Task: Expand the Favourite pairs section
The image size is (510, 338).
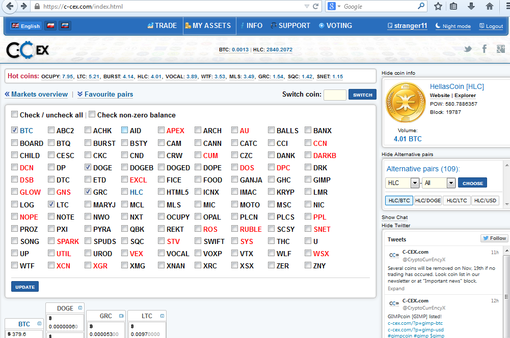Action: click(105, 95)
